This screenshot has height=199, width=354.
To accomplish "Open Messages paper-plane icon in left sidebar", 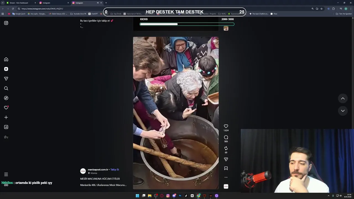I will point(6,79).
